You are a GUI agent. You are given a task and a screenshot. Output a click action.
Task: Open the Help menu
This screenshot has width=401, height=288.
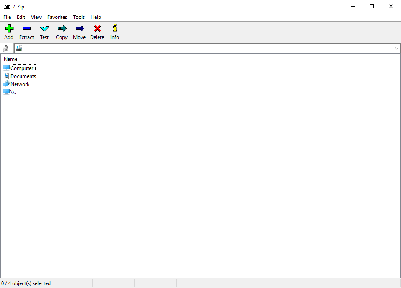[x=96, y=17]
